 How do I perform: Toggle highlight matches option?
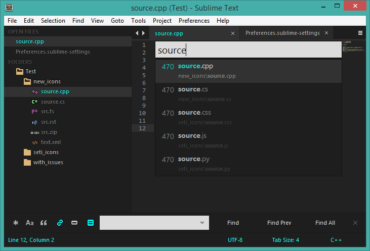point(91,223)
